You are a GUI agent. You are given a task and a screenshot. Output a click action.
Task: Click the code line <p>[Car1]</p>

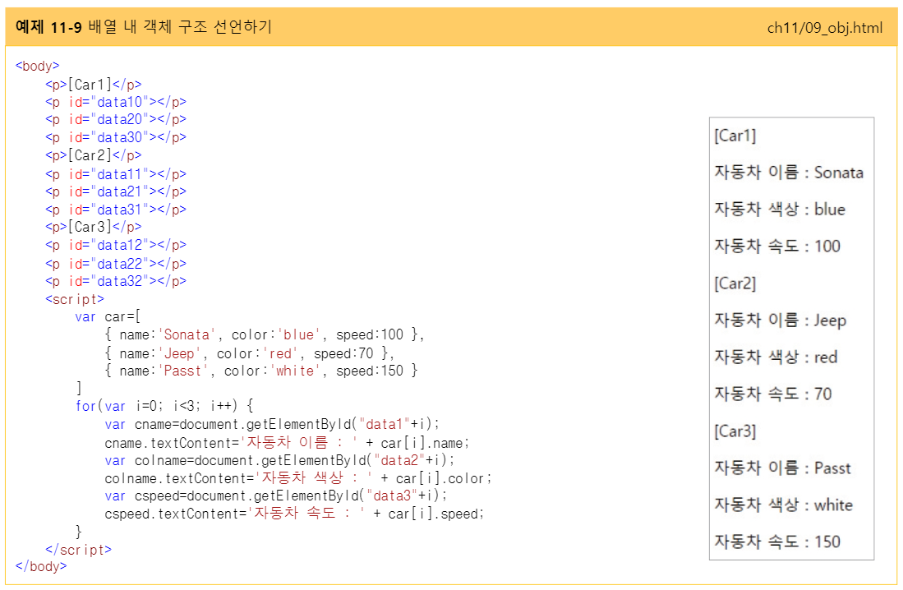pos(94,84)
